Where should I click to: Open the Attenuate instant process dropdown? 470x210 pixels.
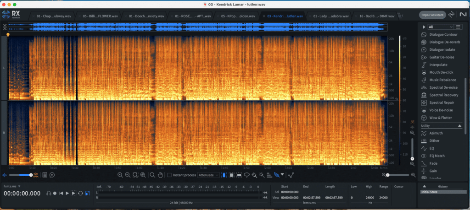tap(209, 175)
